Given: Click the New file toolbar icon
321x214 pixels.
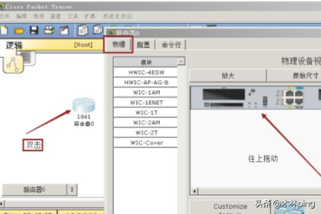Looking at the screenshot, I should [4, 30].
